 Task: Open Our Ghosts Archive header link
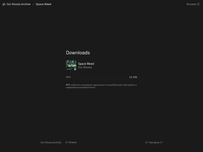(18, 4)
